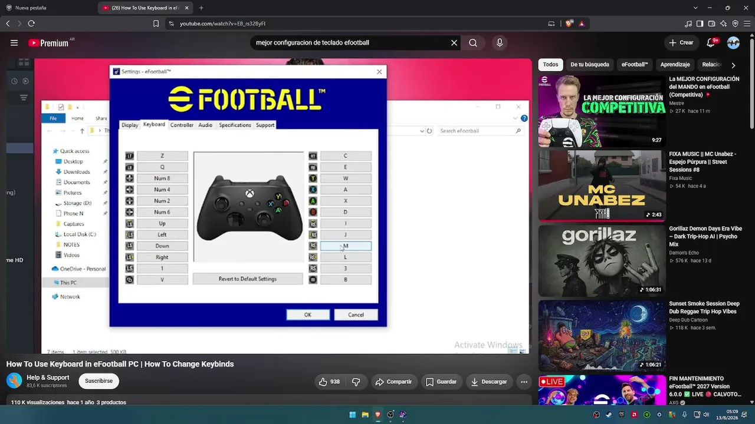
Task: Bookmark this page in the address bar
Action: click(156, 24)
